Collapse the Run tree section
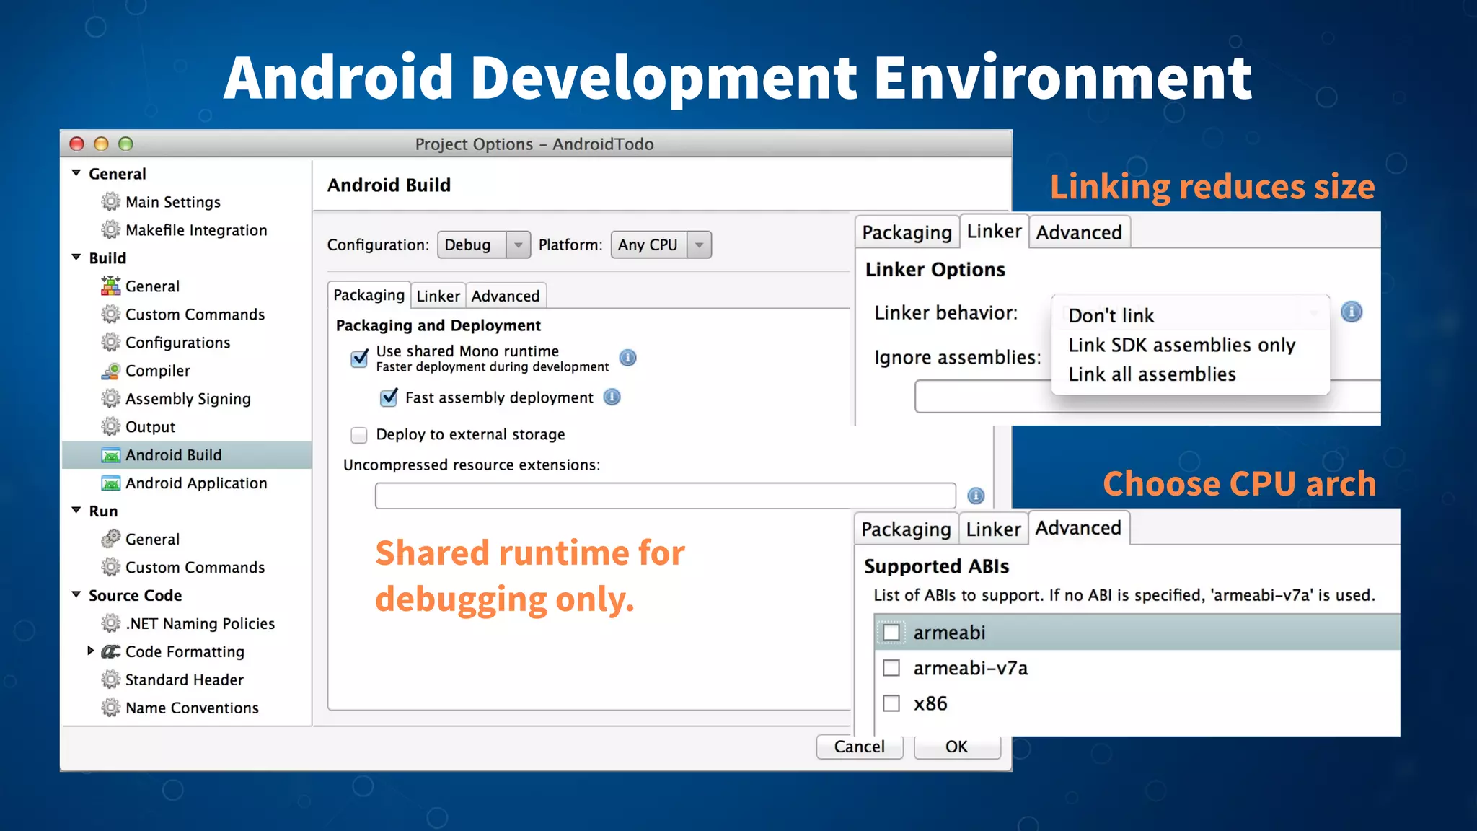Screen dimensions: 1477x831 point(76,511)
